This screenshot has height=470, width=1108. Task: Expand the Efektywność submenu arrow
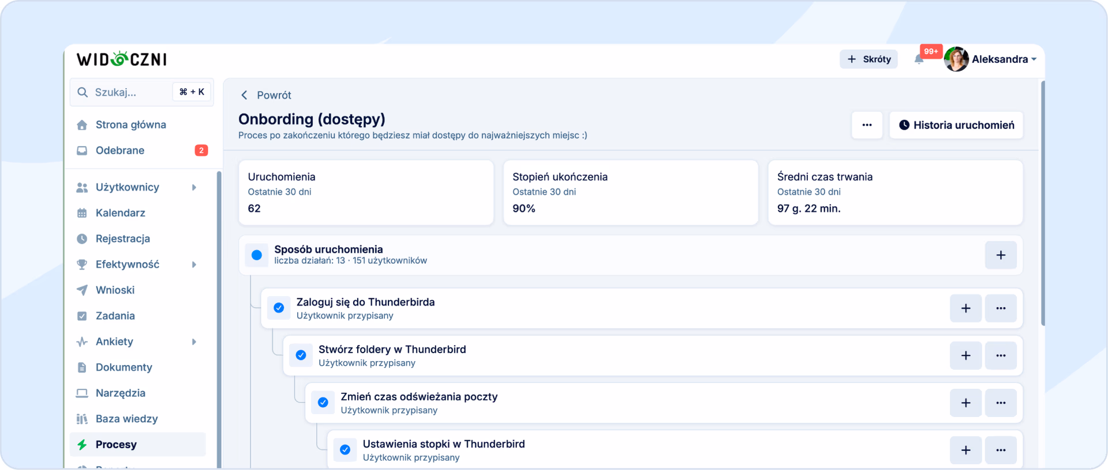[x=194, y=264]
